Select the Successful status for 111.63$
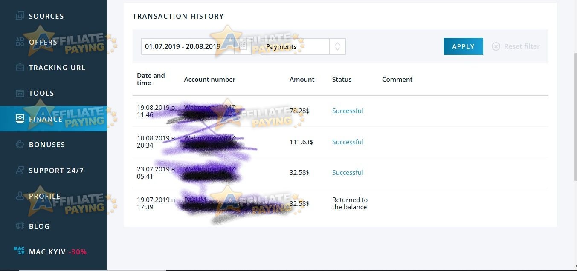 [x=348, y=142]
